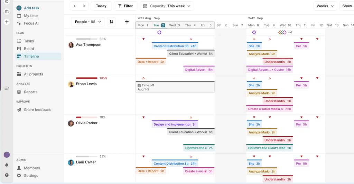
Task: Click the help question mark icon
Action: (7, 175)
